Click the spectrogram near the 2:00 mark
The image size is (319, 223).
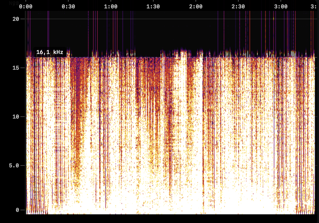tap(196, 122)
